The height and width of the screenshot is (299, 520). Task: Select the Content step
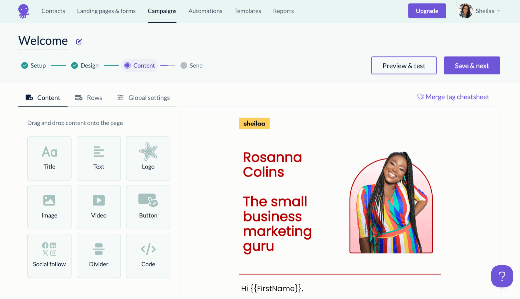(140, 65)
